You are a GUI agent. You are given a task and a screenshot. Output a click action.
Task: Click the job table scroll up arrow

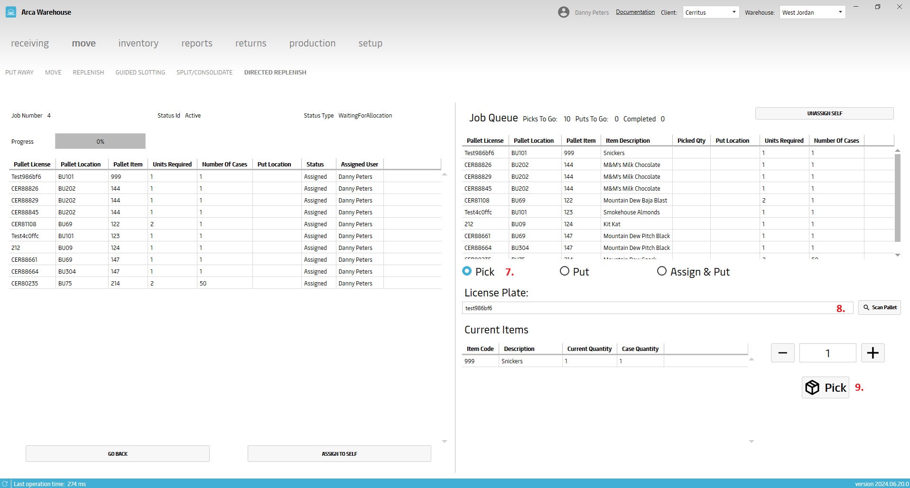point(445,175)
